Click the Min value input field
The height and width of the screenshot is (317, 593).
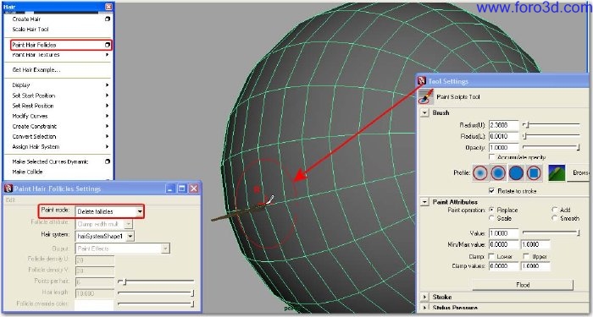[503, 244]
